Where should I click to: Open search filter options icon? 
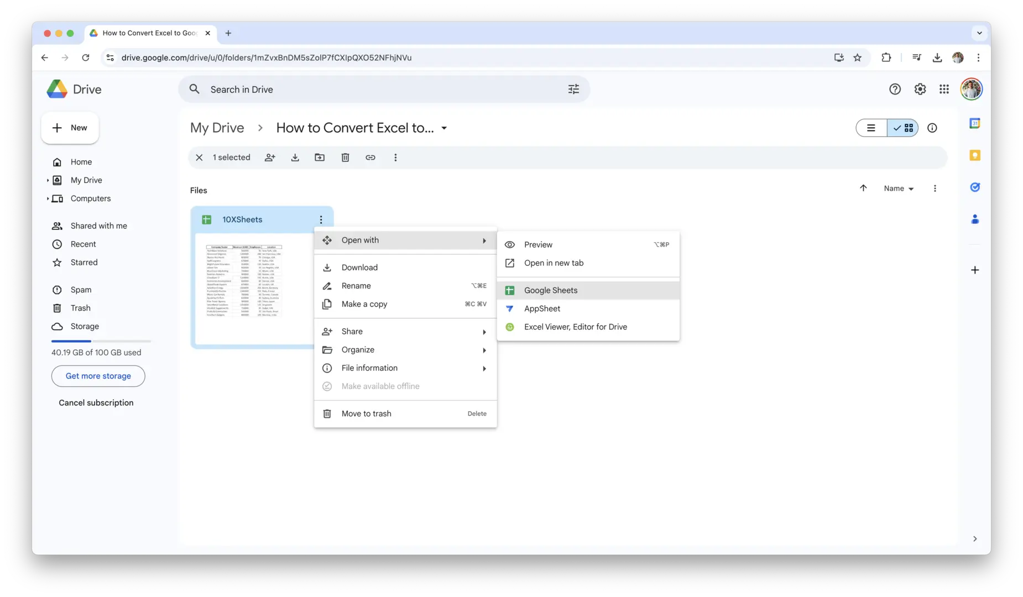(573, 90)
